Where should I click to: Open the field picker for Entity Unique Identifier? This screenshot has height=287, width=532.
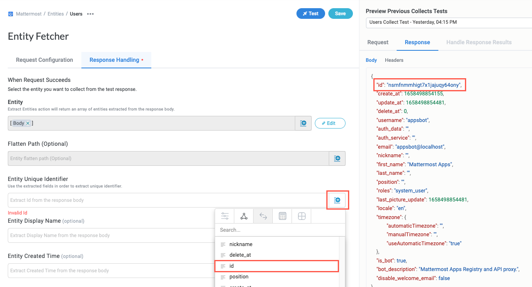[x=337, y=200]
